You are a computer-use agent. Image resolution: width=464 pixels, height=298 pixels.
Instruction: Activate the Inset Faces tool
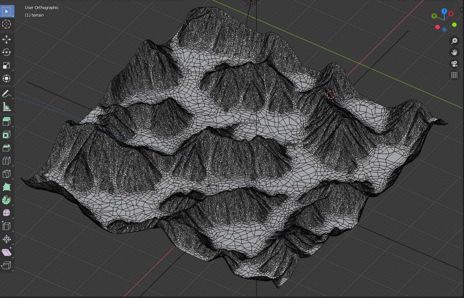pos(7,135)
